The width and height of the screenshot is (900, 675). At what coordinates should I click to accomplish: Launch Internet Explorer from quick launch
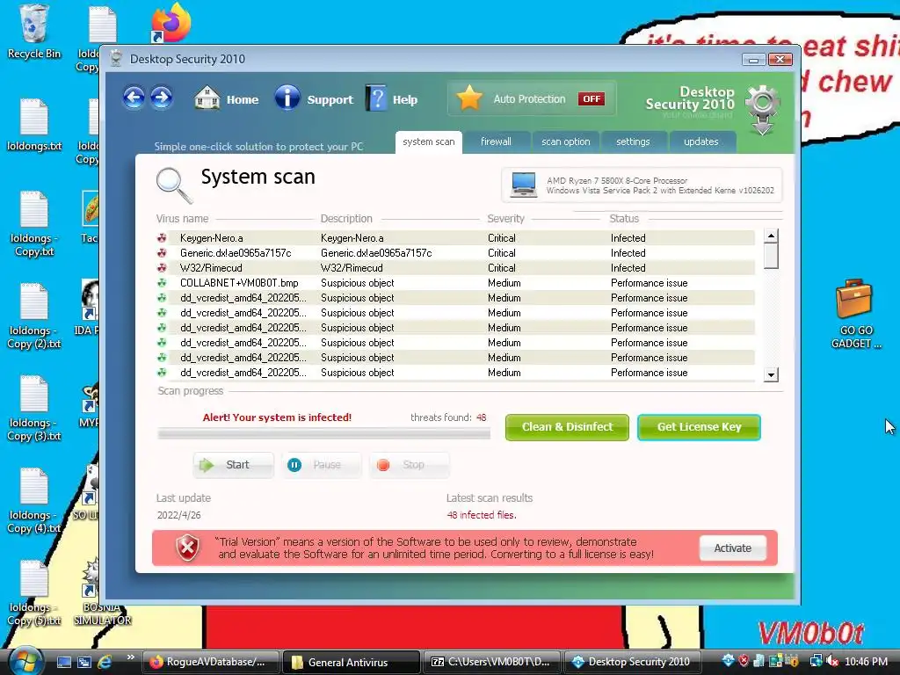[x=105, y=662]
